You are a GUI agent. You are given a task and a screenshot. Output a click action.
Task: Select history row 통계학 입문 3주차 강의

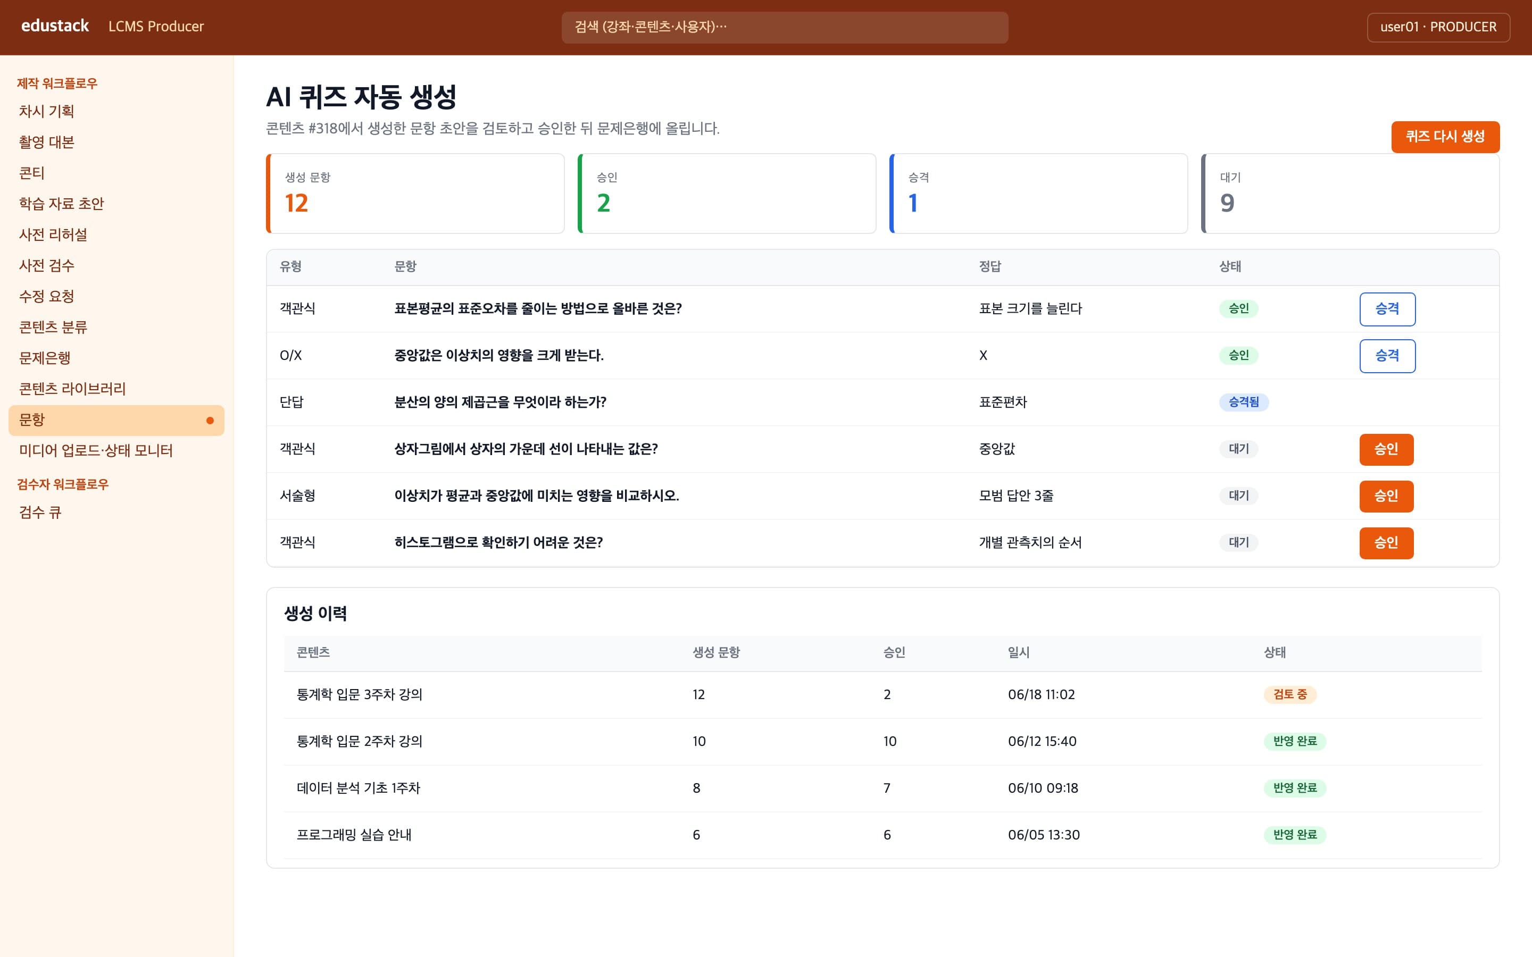[x=882, y=695]
